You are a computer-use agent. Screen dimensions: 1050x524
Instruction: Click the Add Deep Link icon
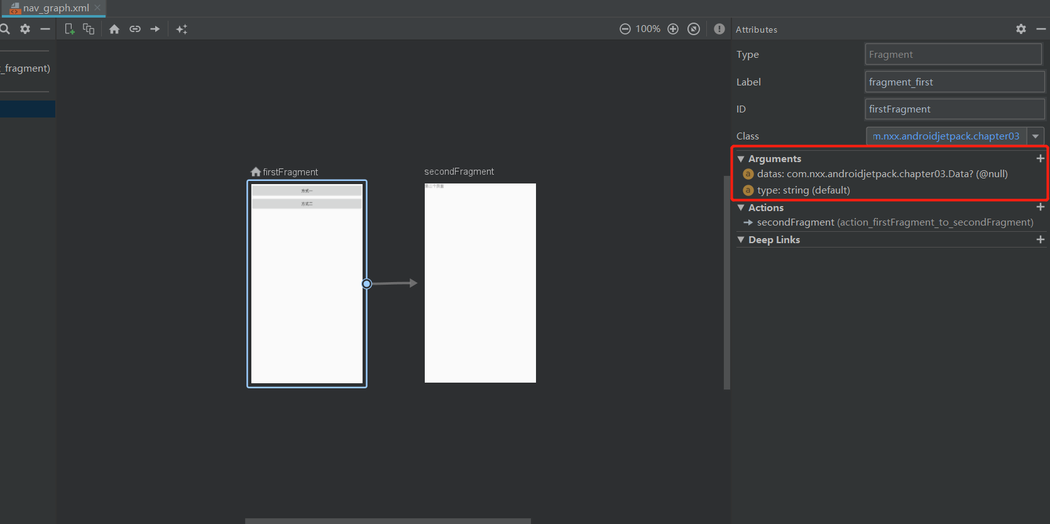point(135,29)
